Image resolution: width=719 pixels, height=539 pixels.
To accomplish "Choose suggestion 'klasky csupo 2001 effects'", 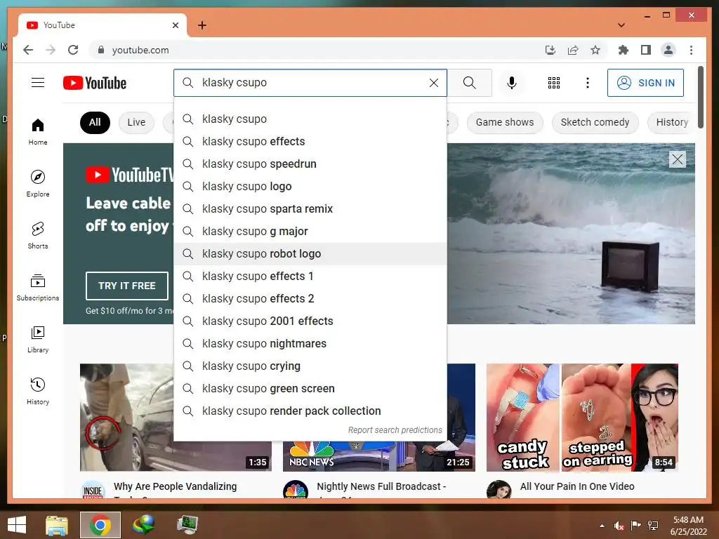I will (x=310, y=321).
